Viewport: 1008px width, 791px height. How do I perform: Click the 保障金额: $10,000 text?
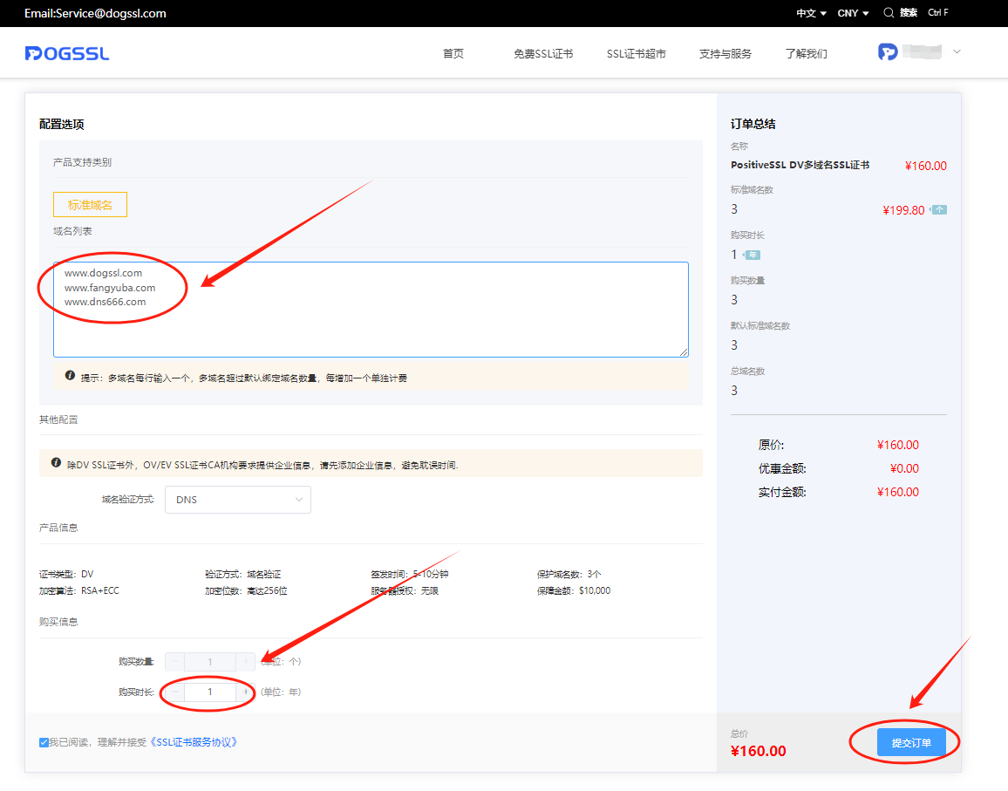pos(574,591)
